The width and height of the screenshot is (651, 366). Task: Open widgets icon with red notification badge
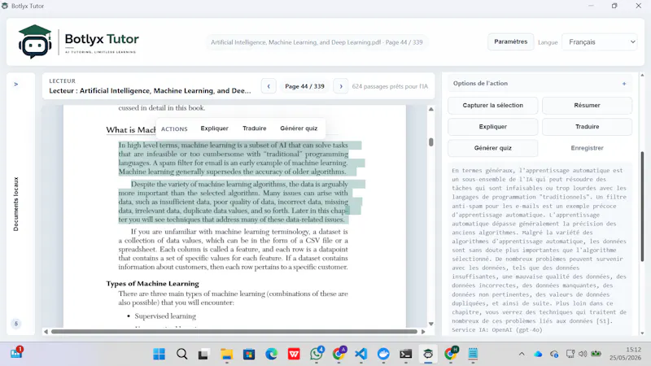16,353
